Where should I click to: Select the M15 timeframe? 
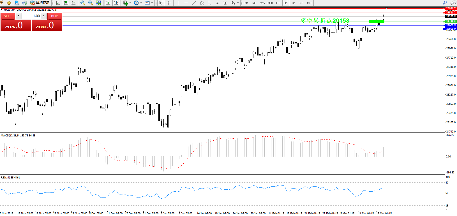(x=262, y=3)
